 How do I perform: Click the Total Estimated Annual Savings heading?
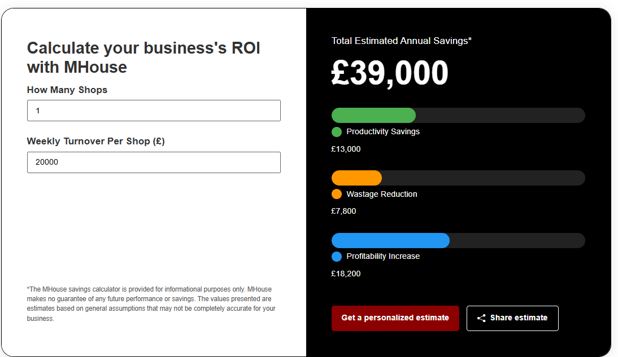point(401,41)
